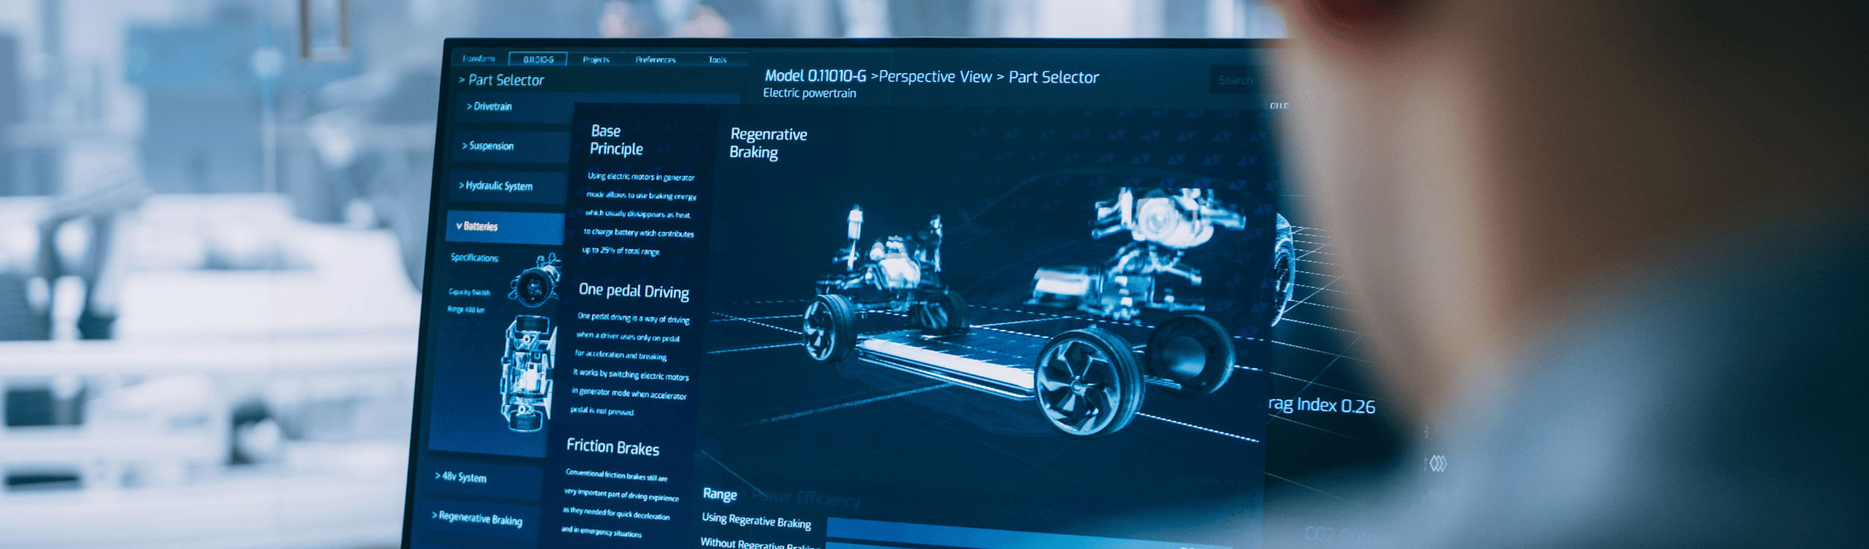Click the Electric powertrain subtitle
This screenshot has width=1869, height=549.
click(810, 93)
